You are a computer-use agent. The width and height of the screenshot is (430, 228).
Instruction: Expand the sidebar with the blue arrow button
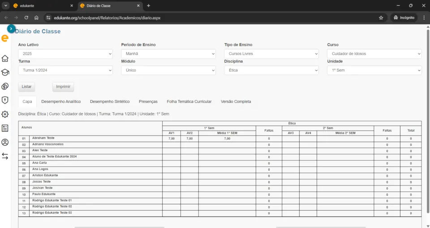coord(11,29)
